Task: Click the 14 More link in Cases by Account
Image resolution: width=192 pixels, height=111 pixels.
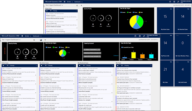Action: click(x=116, y=56)
